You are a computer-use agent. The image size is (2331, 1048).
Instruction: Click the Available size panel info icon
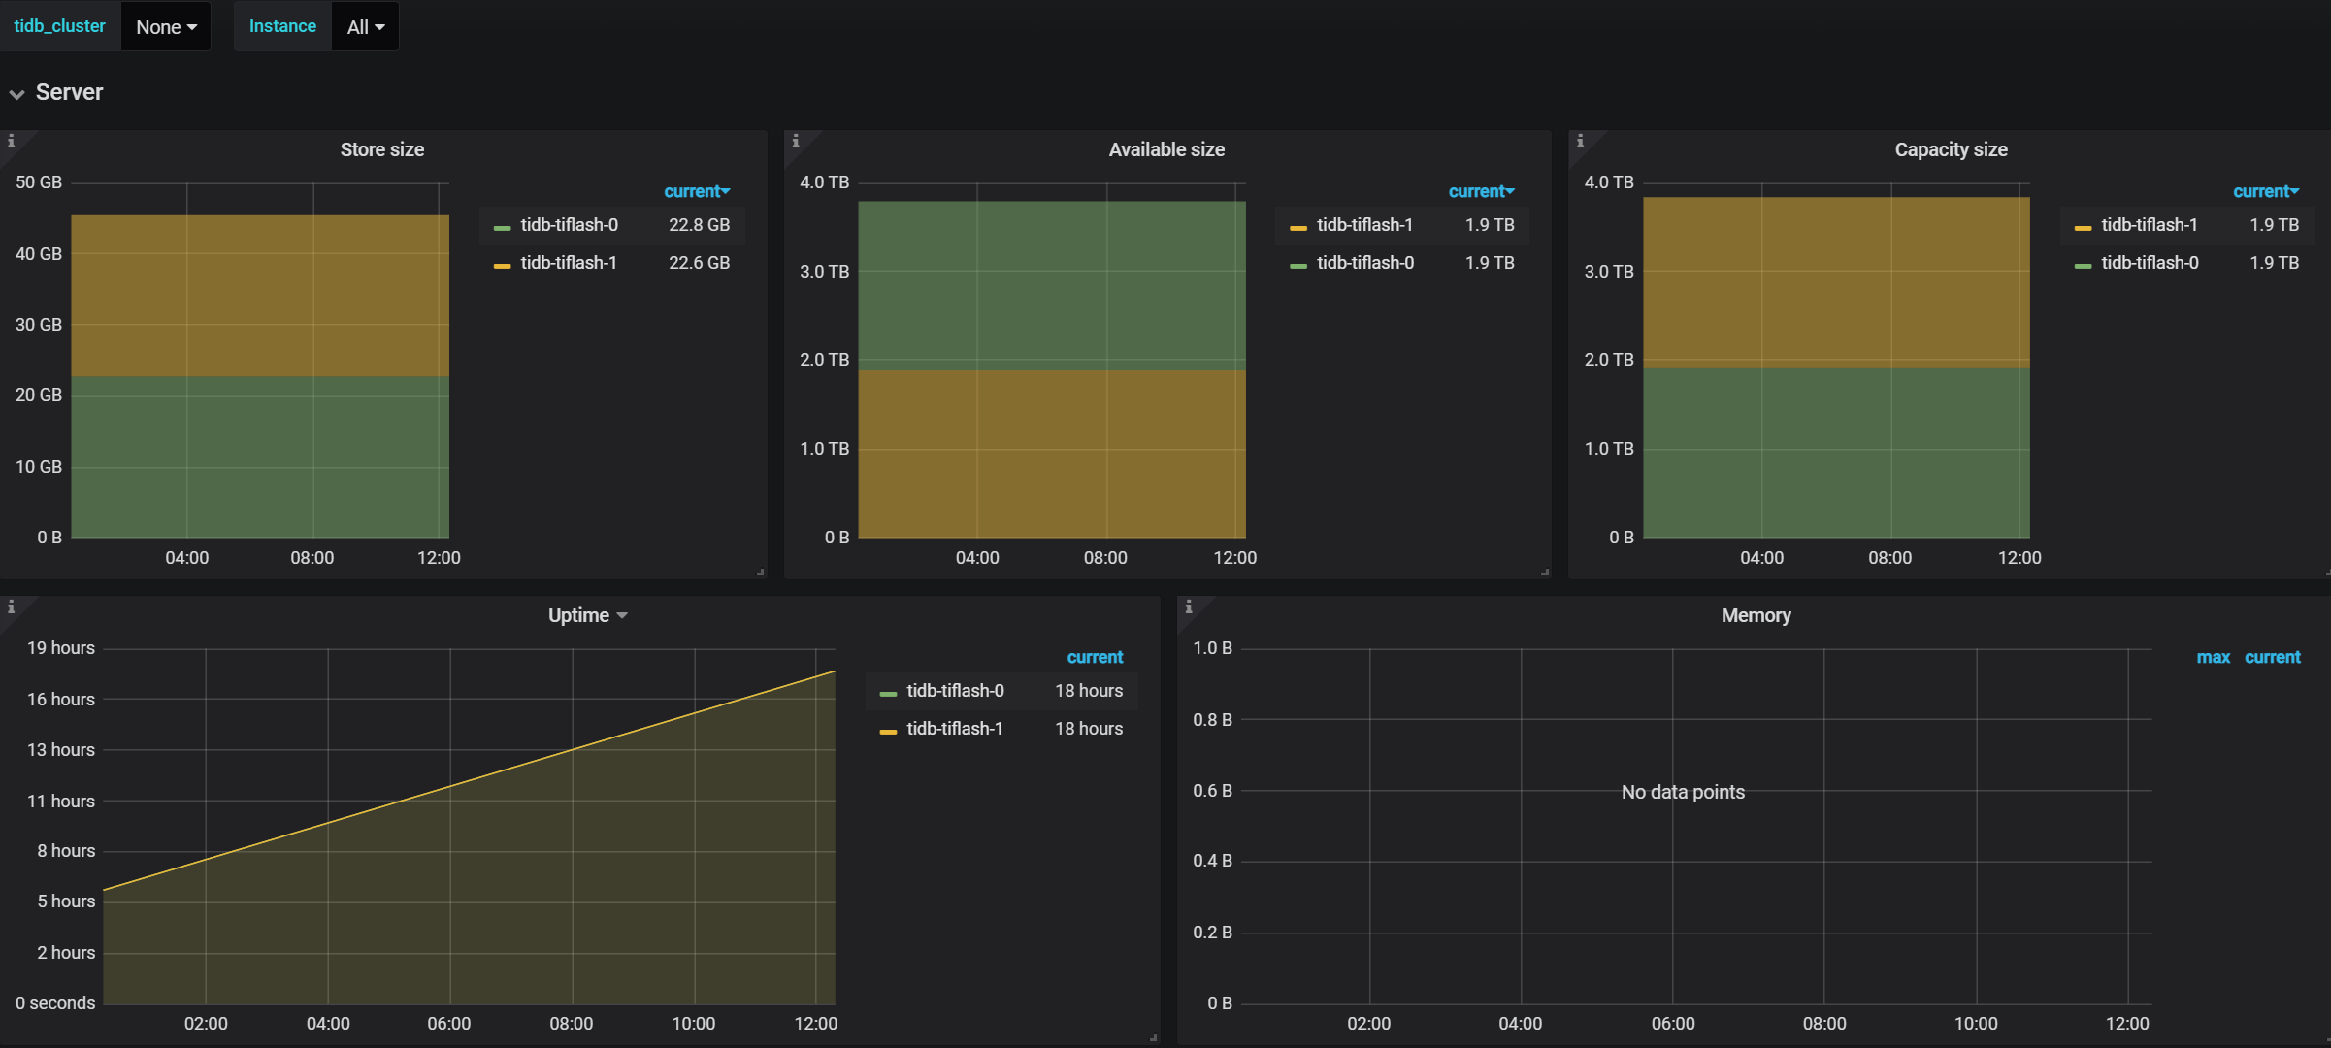click(x=796, y=141)
